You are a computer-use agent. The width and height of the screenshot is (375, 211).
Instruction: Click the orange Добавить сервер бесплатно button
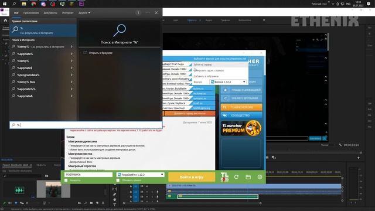190,113
